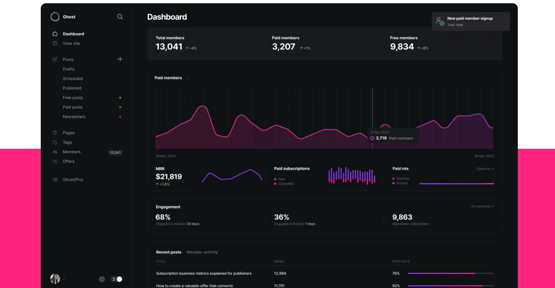
Task: Click the Pages icon in sidebar
Action: [x=55, y=133]
